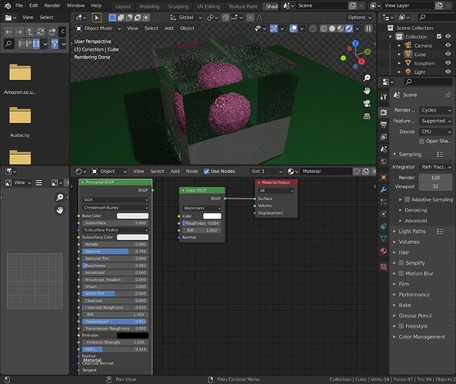Enable Open Shading Language checkbox
The image size is (456, 384).
point(421,141)
